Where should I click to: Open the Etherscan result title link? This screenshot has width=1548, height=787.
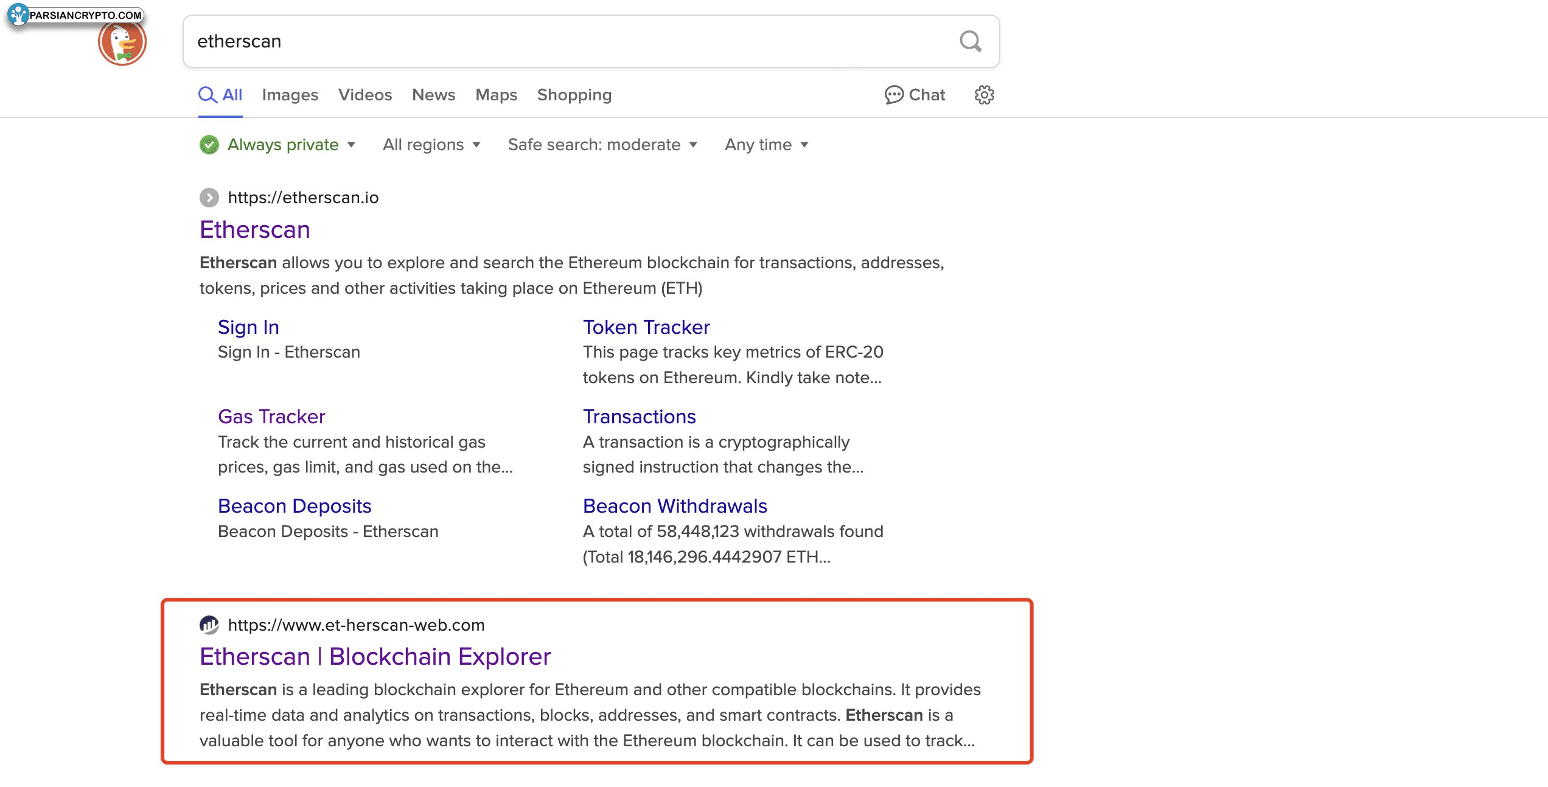(x=255, y=230)
